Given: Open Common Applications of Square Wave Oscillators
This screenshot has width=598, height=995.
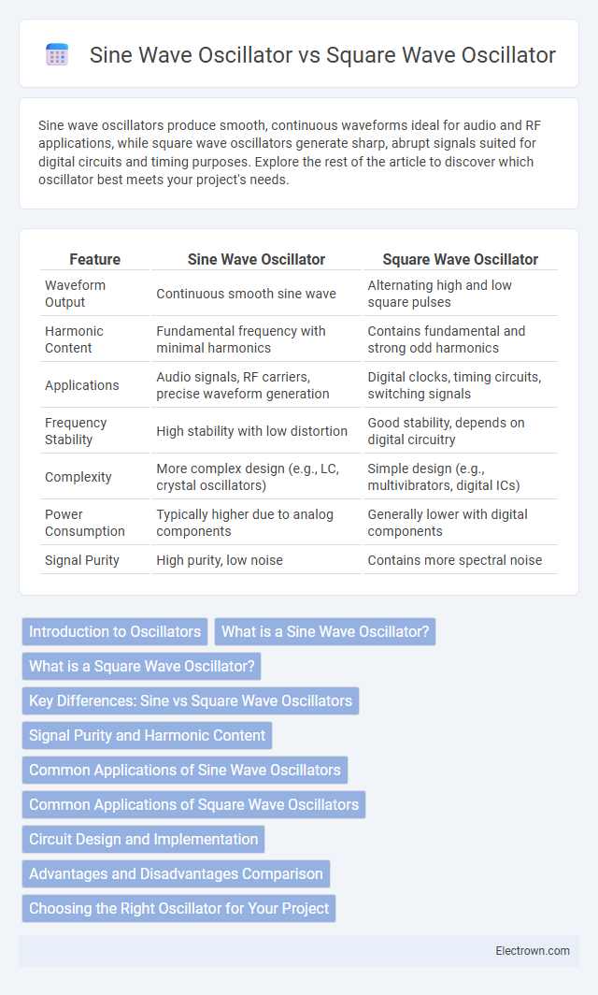Looking at the screenshot, I should [x=193, y=804].
